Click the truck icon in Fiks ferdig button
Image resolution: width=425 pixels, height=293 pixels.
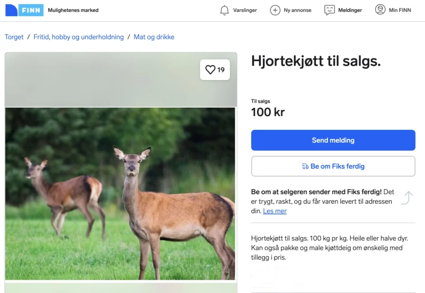(x=305, y=166)
